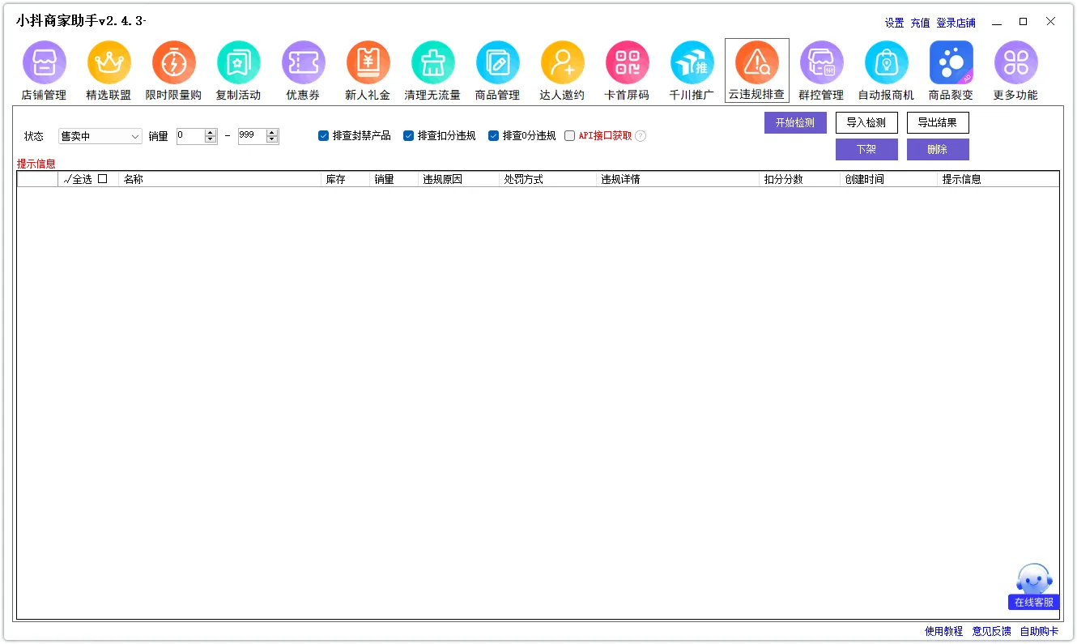
Task: Decrease the maximum 销量 value of 999
Action: 272,140
